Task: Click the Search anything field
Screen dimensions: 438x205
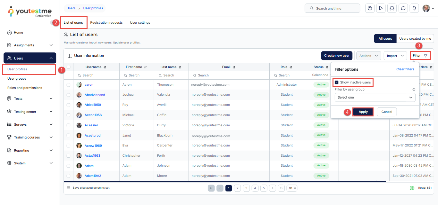Action: pos(333,8)
